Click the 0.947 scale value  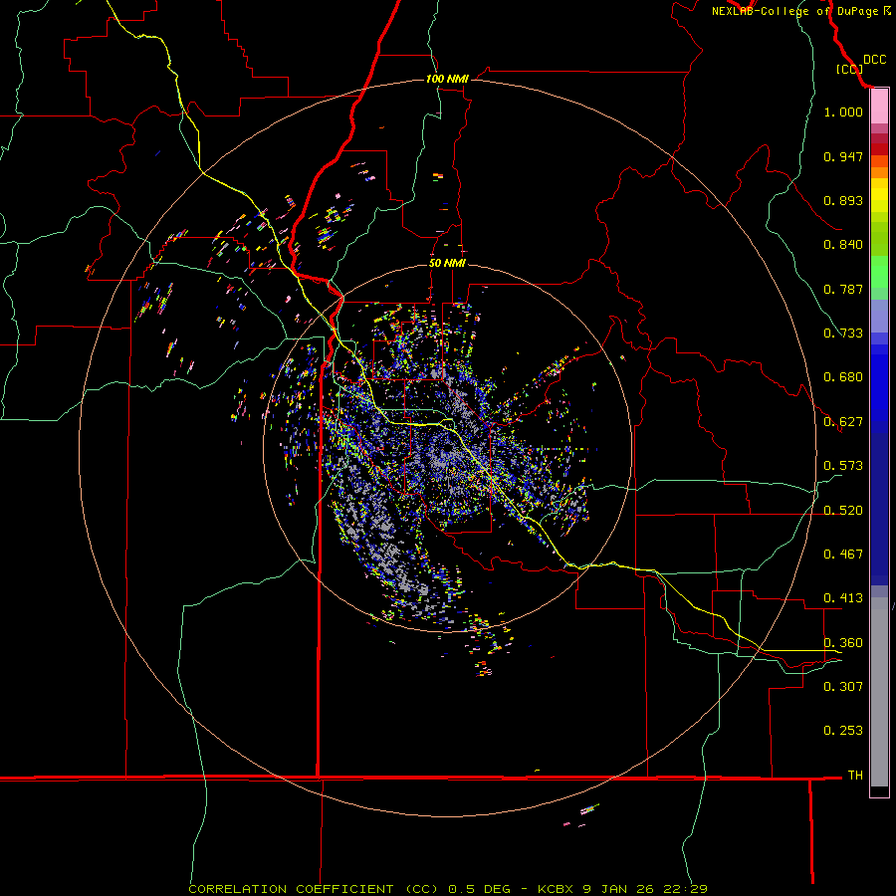843,156
